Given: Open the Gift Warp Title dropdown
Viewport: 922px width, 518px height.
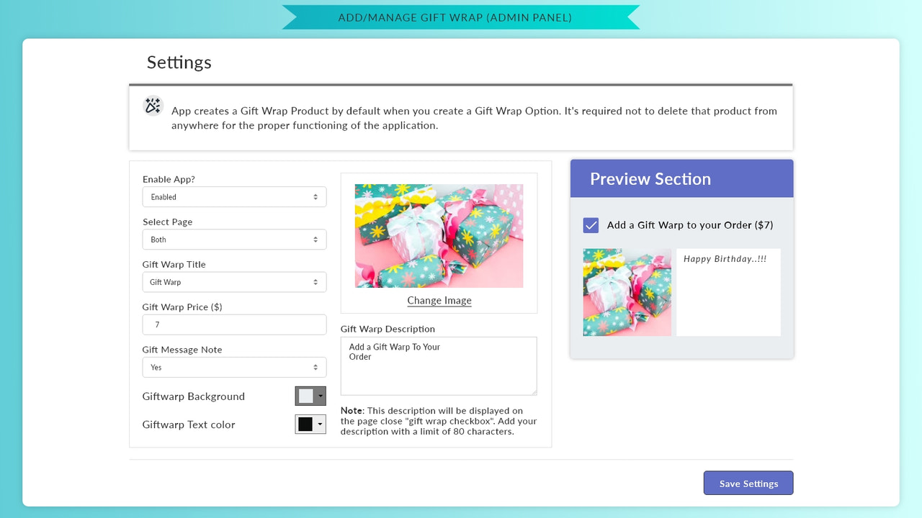Looking at the screenshot, I should tap(234, 282).
